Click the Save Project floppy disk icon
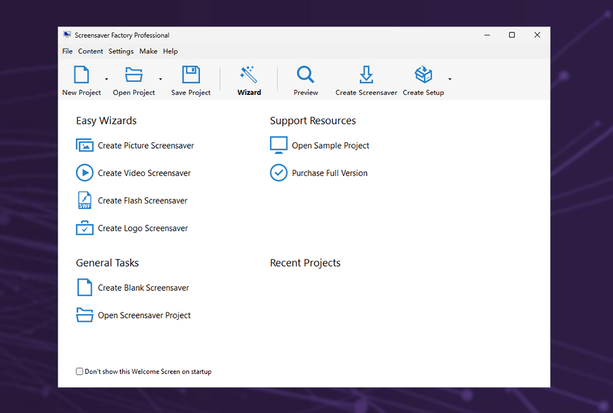 point(191,74)
